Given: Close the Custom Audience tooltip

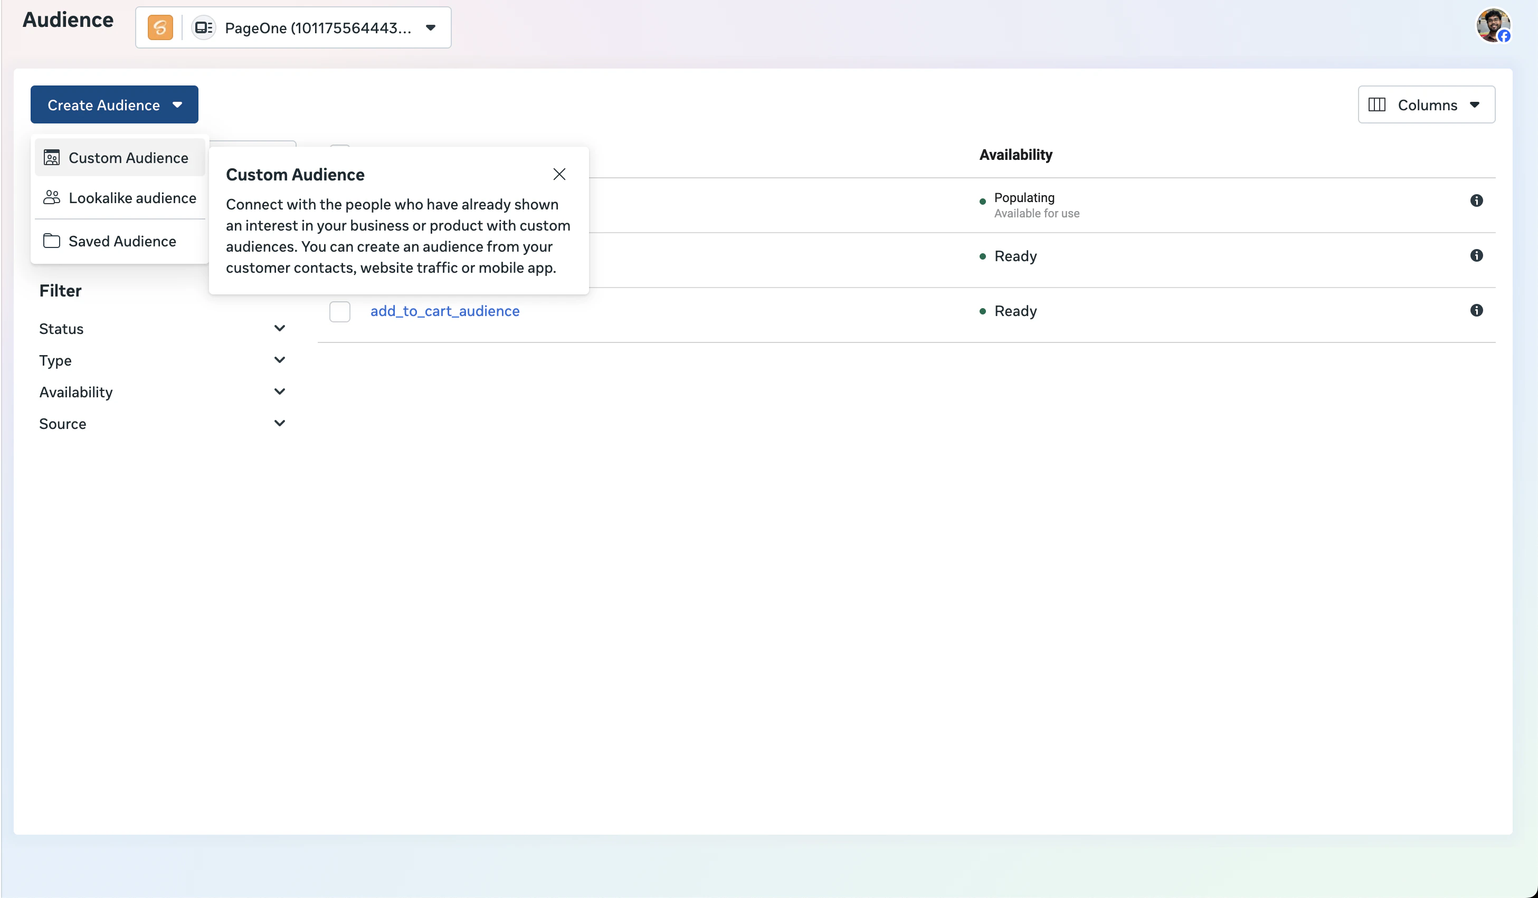Looking at the screenshot, I should click(558, 175).
